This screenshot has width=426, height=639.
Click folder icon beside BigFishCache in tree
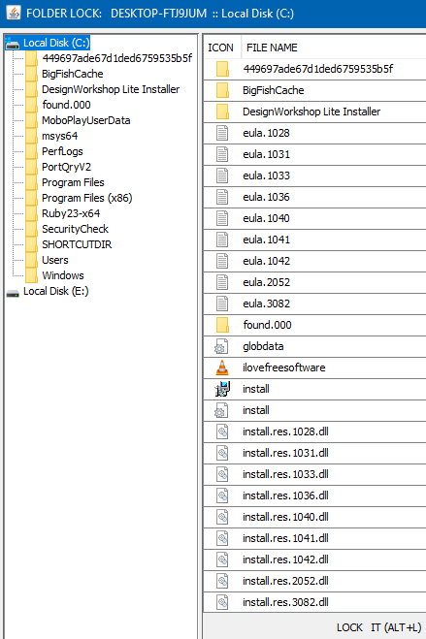[x=31, y=74]
